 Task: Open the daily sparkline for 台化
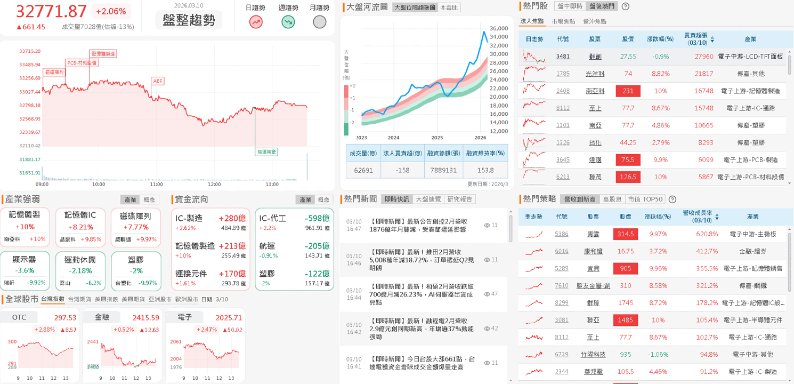tap(534, 142)
